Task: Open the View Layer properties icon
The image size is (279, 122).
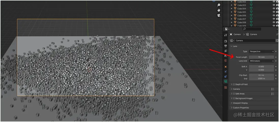Action: 226,51
